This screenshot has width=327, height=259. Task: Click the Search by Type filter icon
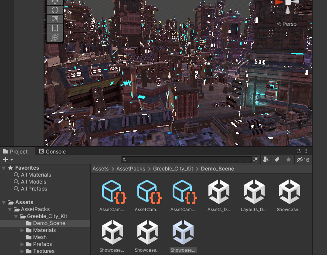coord(266,160)
